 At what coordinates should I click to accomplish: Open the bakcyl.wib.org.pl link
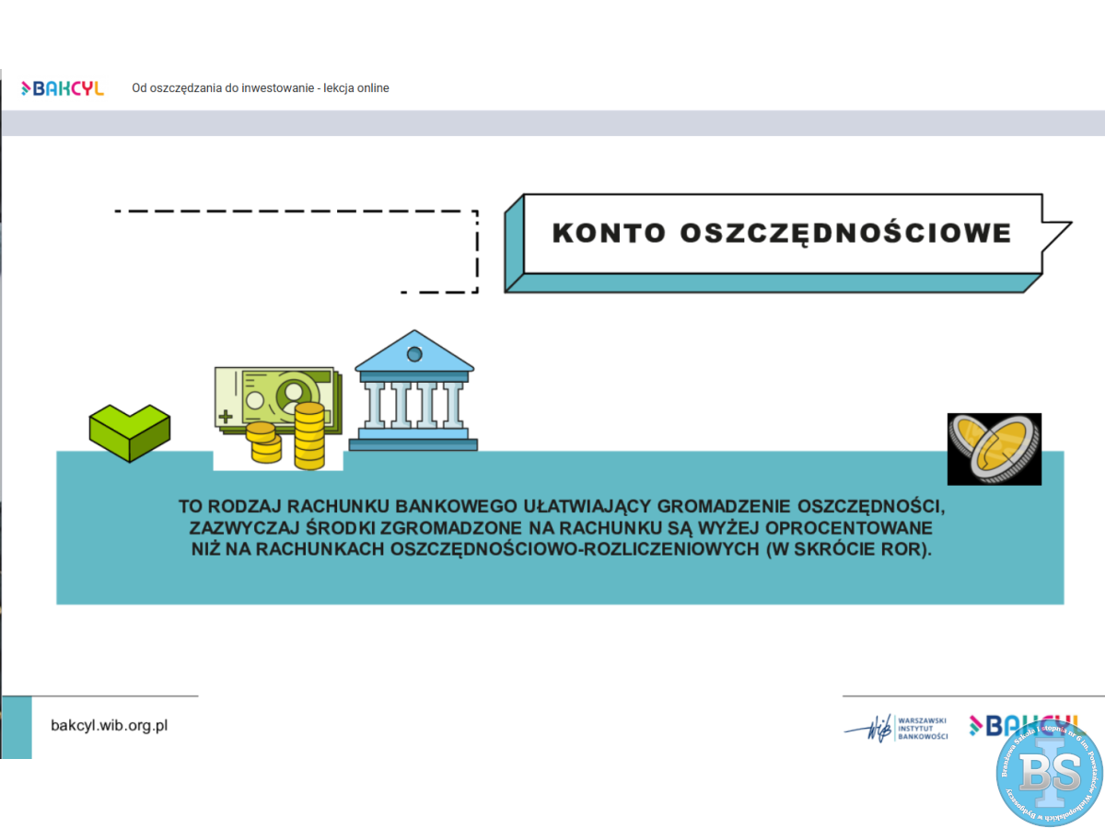coord(109,725)
